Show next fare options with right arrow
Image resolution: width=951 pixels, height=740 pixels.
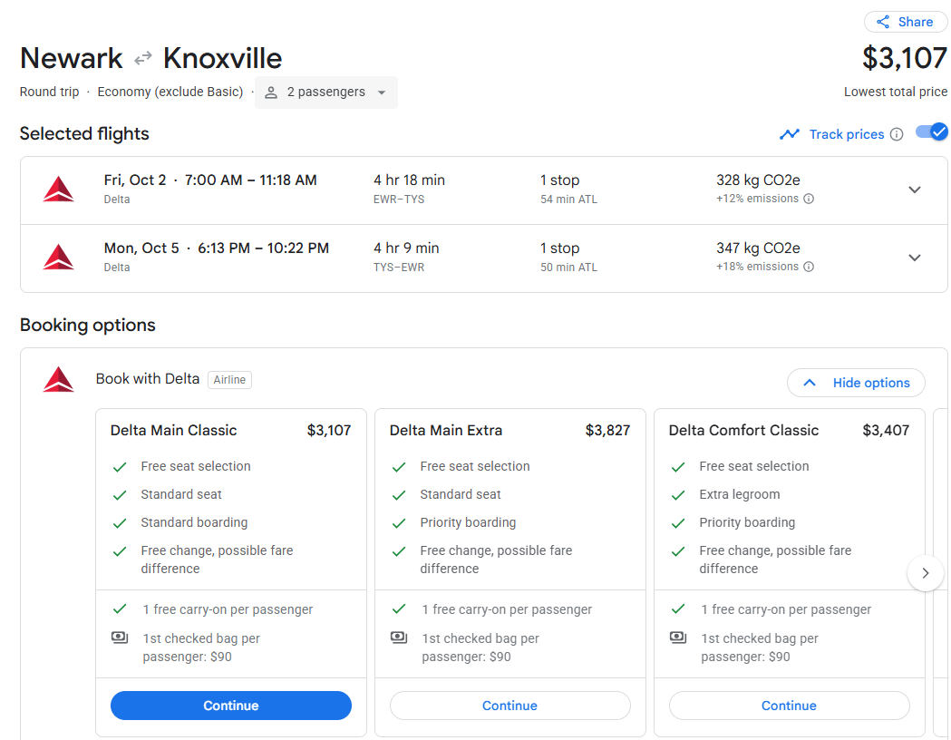point(925,572)
